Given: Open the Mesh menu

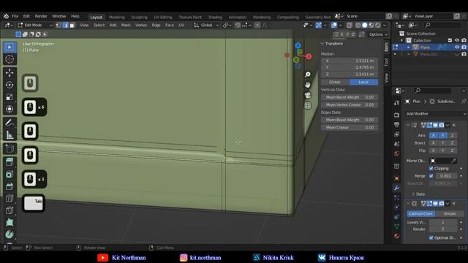Looking at the screenshot, I should coord(126,26).
